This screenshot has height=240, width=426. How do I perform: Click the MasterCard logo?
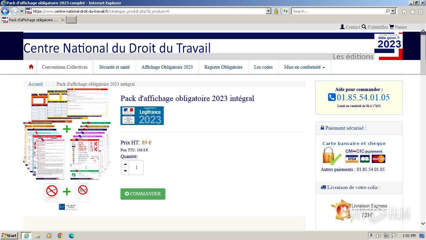click(x=378, y=159)
